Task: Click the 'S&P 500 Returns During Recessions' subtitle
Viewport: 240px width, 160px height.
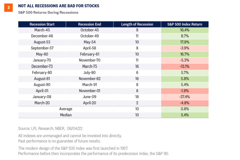Action: [x=48, y=12]
